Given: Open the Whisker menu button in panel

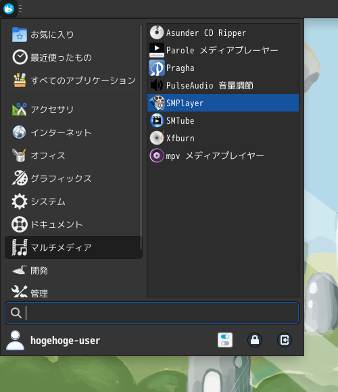Looking at the screenshot, I should [9, 9].
